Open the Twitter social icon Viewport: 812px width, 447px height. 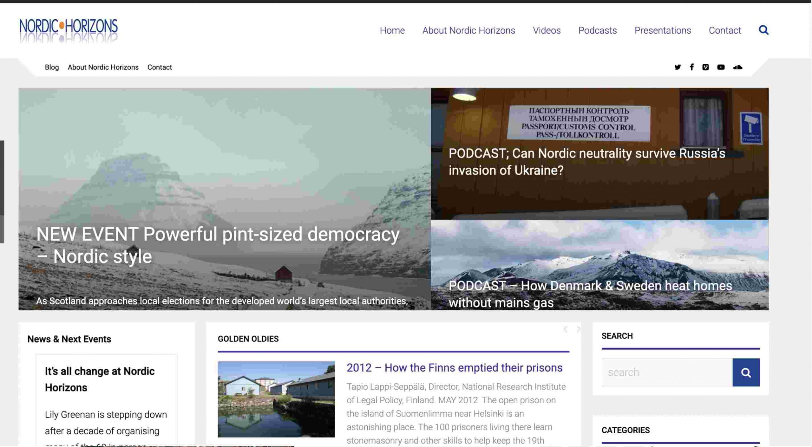click(678, 67)
